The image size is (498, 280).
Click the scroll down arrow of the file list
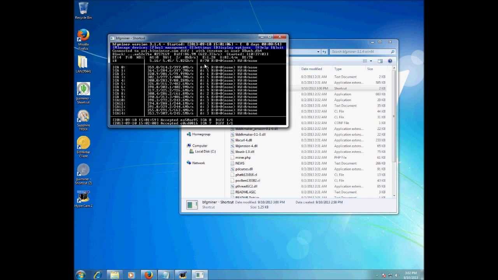point(394,195)
